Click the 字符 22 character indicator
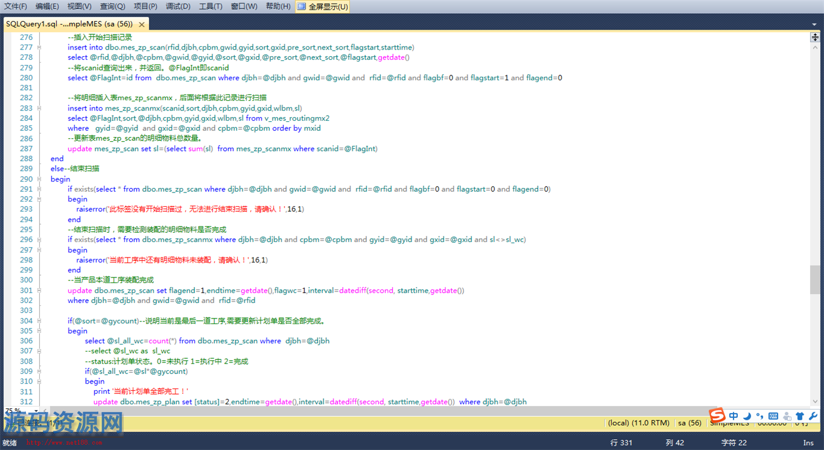The image size is (824, 450). tap(734, 443)
